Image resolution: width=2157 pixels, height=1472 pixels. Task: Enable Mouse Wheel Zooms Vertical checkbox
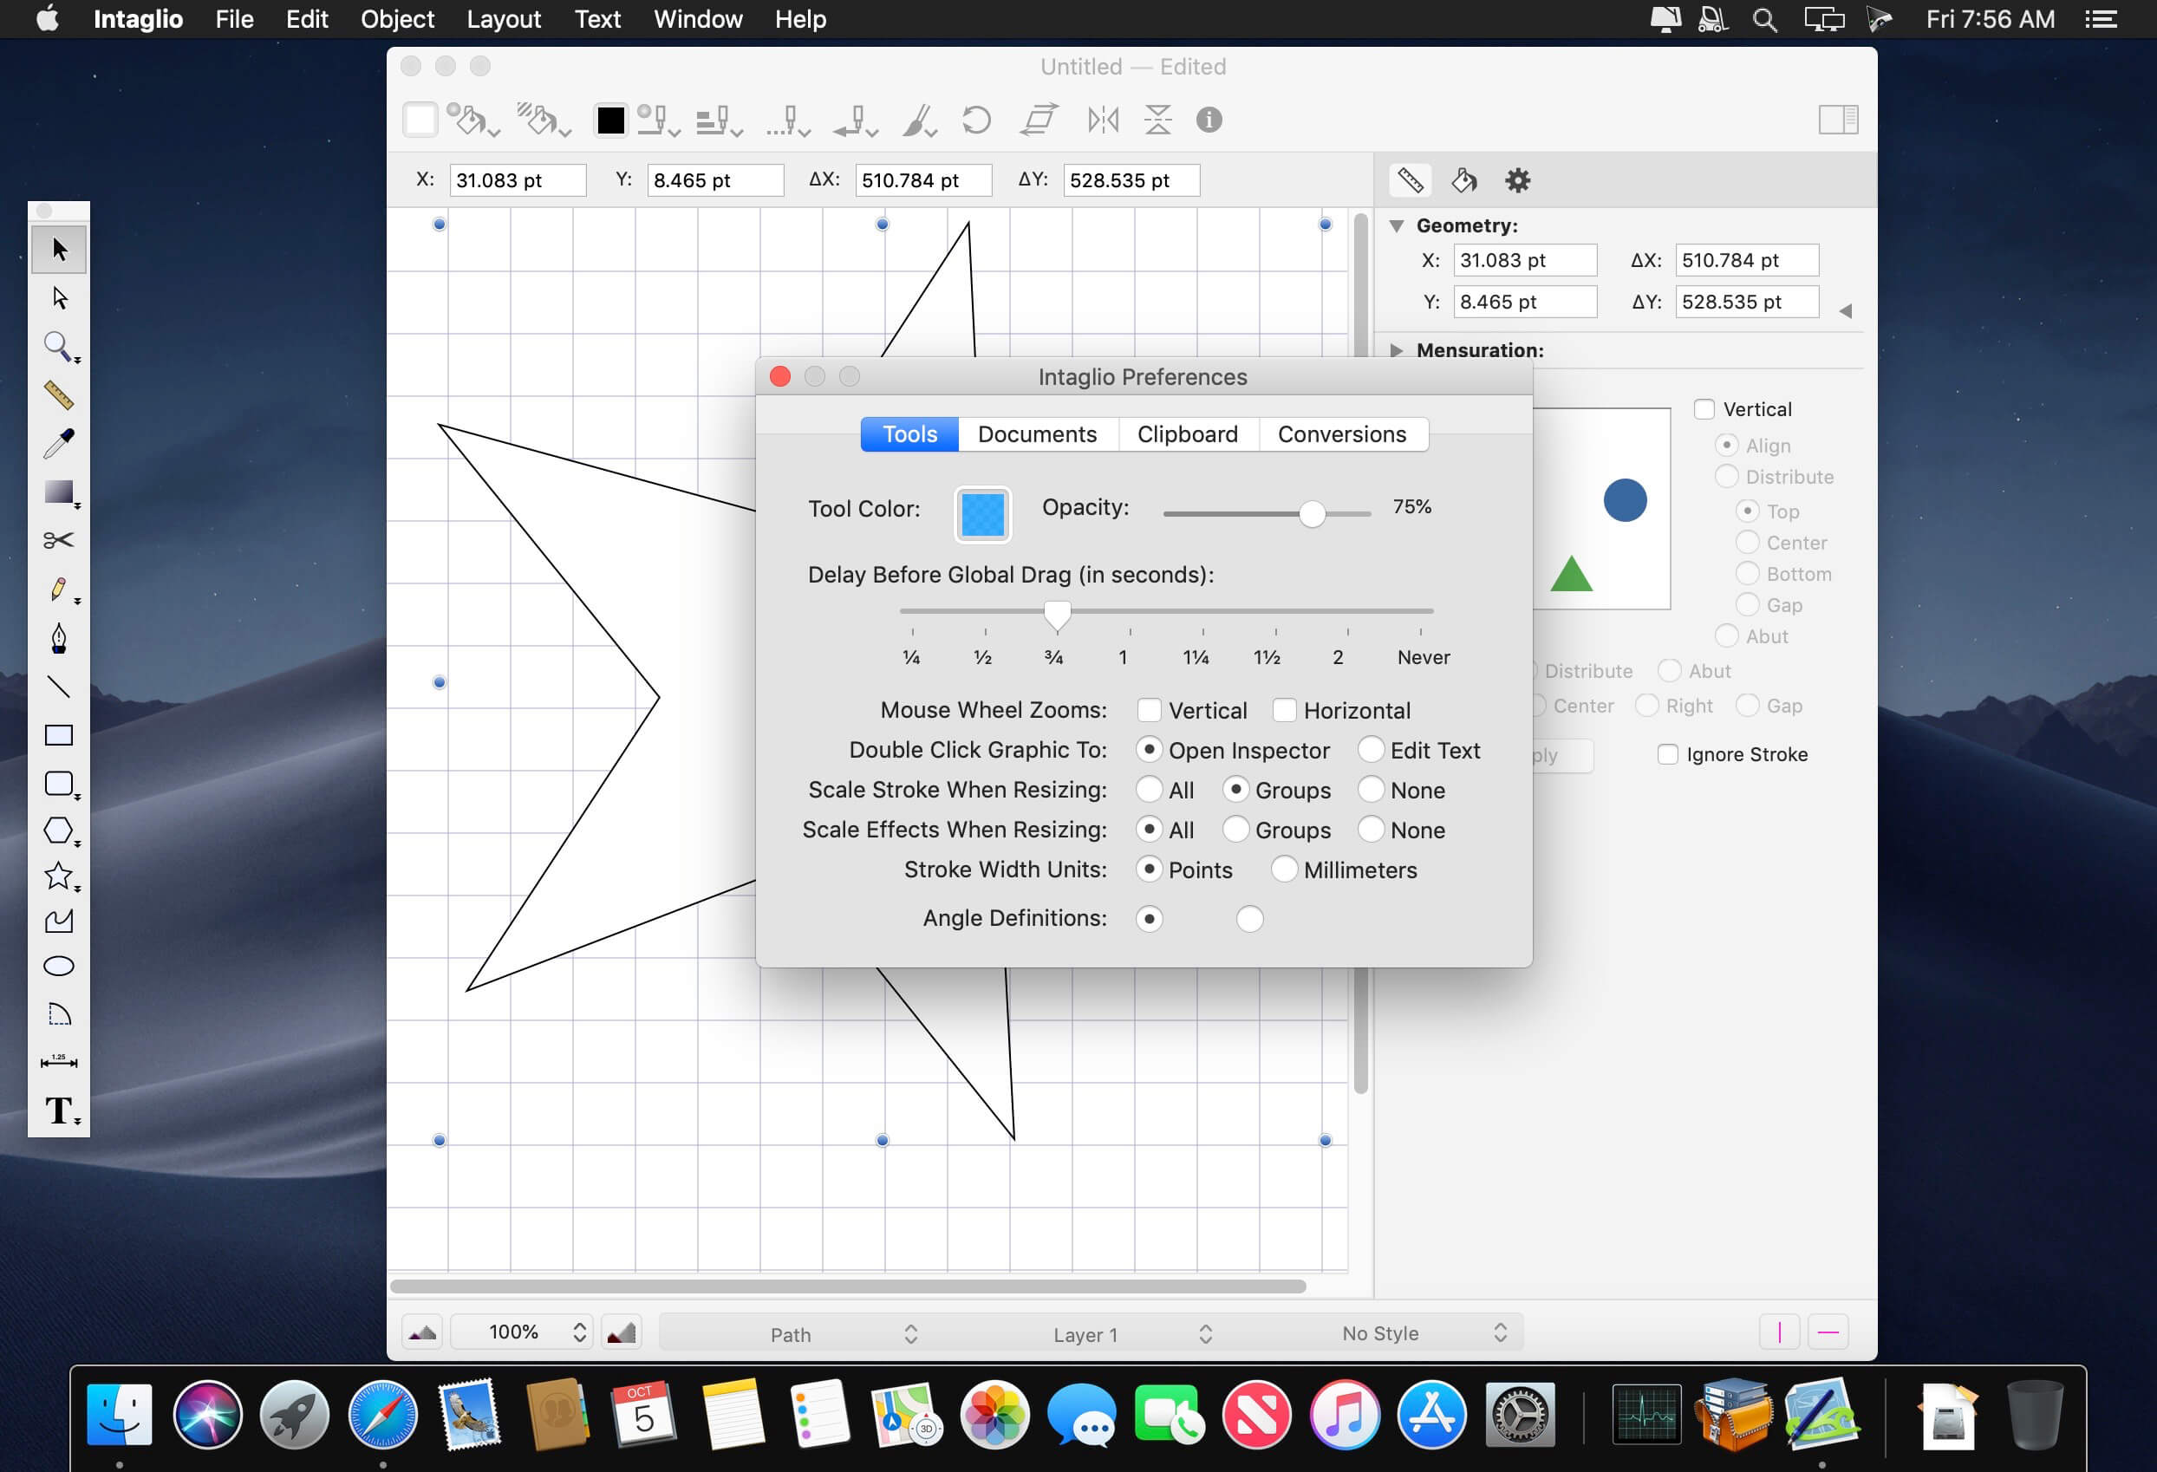point(1149,710)
